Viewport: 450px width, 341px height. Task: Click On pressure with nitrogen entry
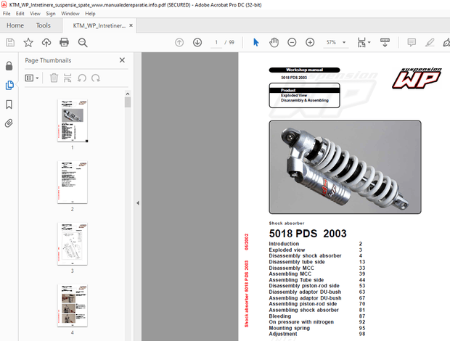(x=301, y=322)
